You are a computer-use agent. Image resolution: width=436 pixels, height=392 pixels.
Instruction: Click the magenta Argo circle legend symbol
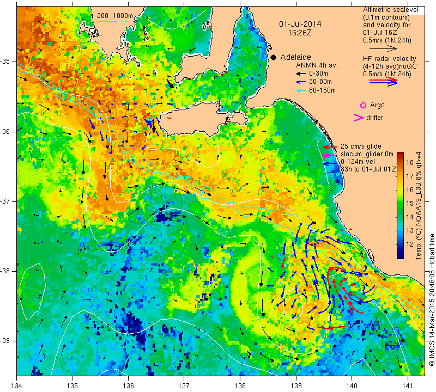pyautogui.click(x=363, y=105)
